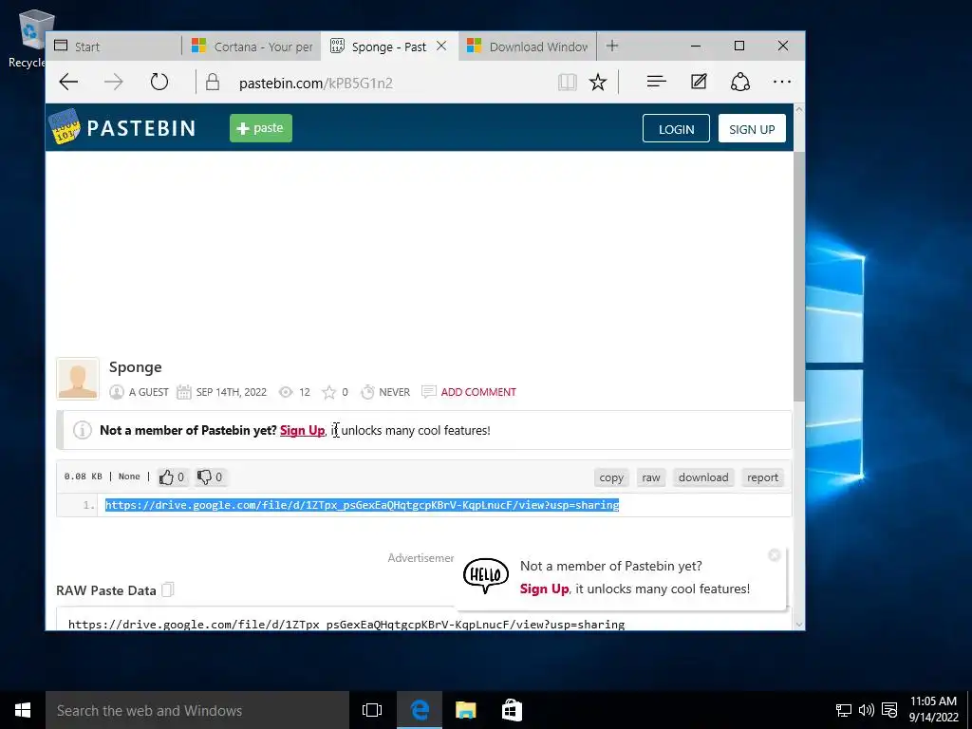Open a new tab with plus button

coord(612,46)
